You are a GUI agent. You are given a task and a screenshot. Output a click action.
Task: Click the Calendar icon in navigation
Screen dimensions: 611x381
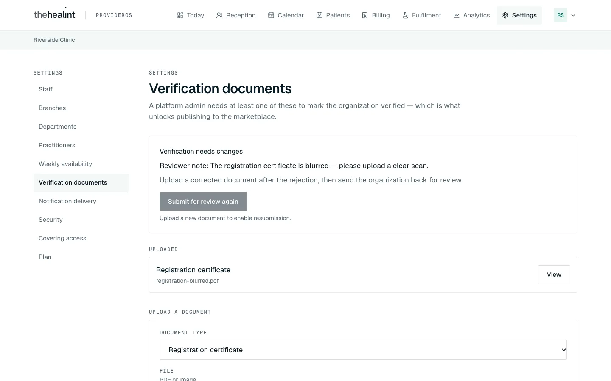271,15
